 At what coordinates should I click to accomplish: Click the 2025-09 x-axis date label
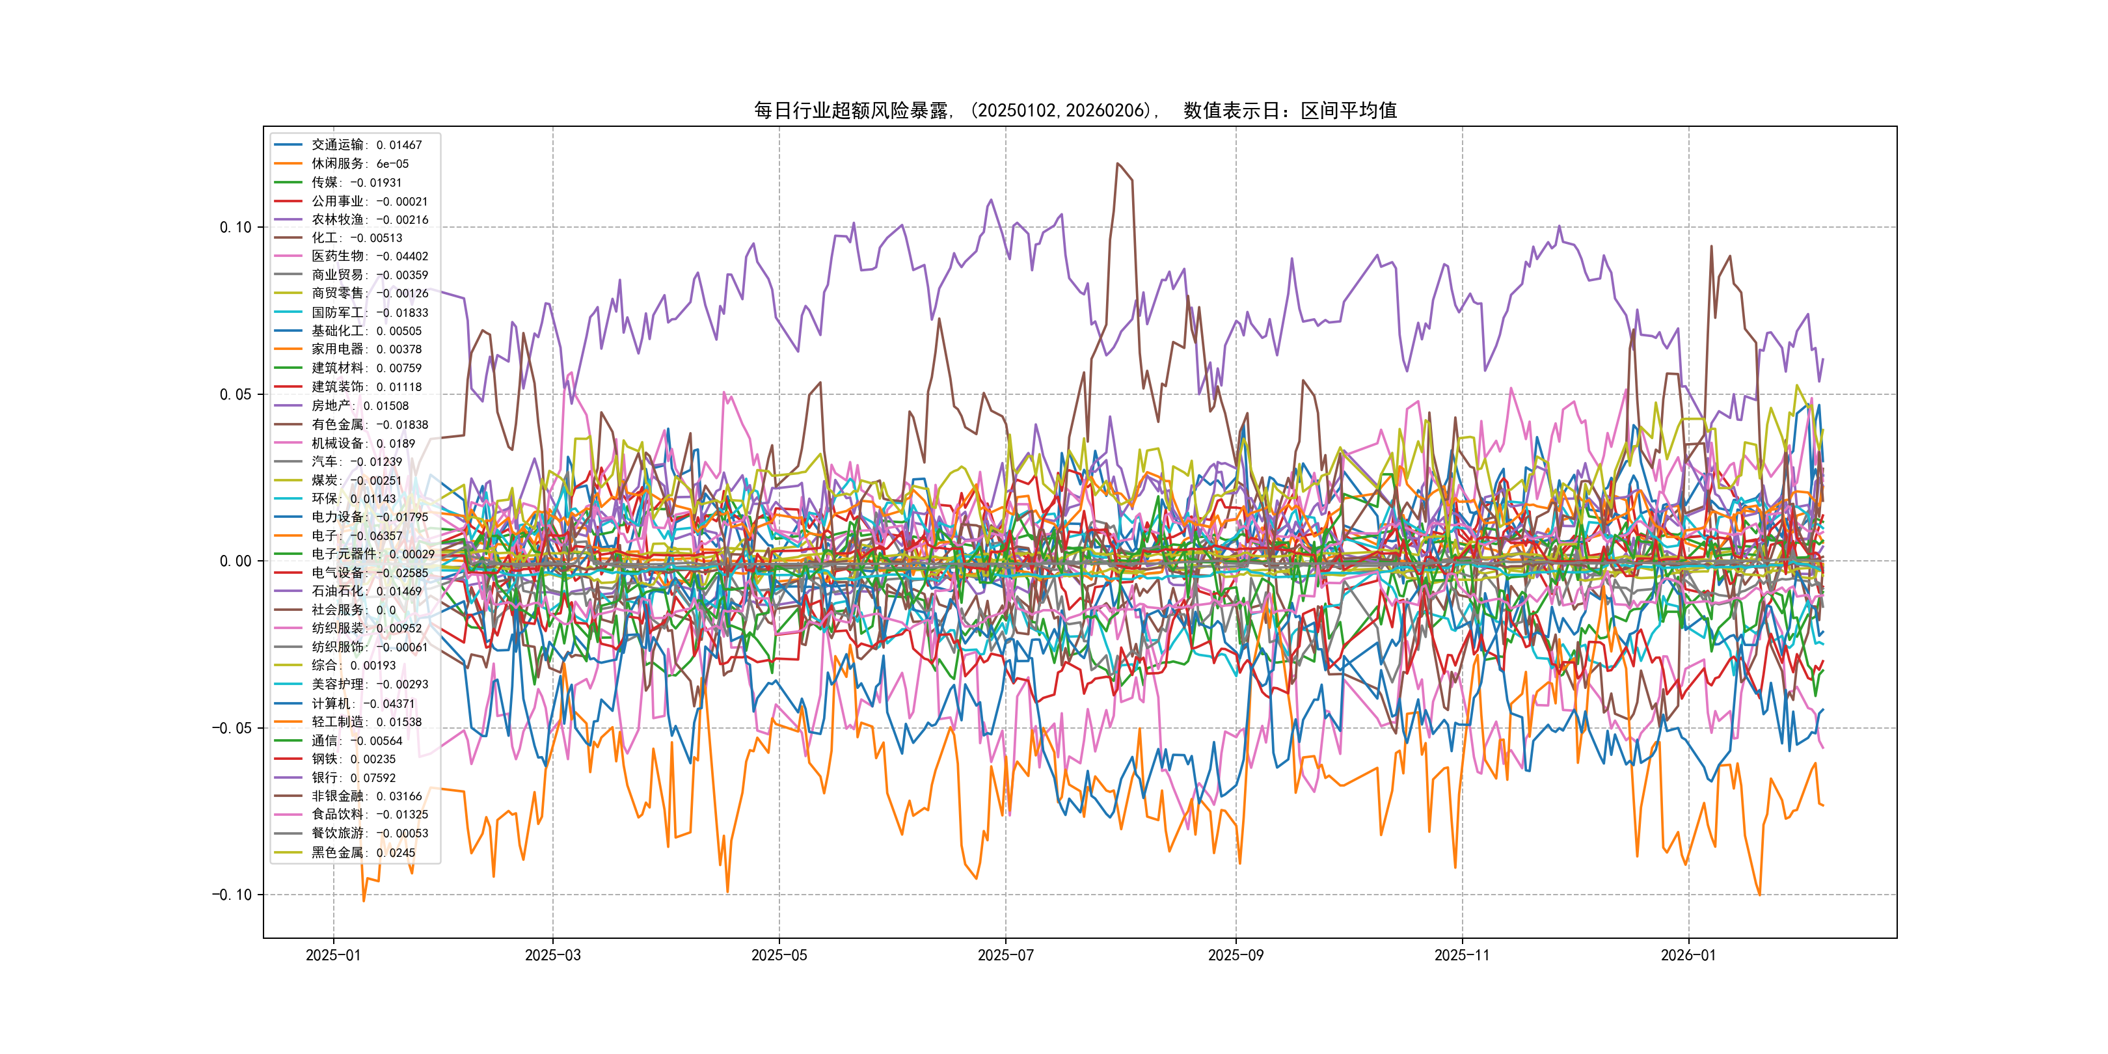coord(1235,955)
